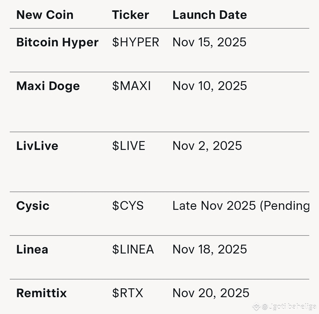This screenshot has width=319, height=314.
Task: Select the Bitcoin Hyper coin name
Action: tap(57, 42)
